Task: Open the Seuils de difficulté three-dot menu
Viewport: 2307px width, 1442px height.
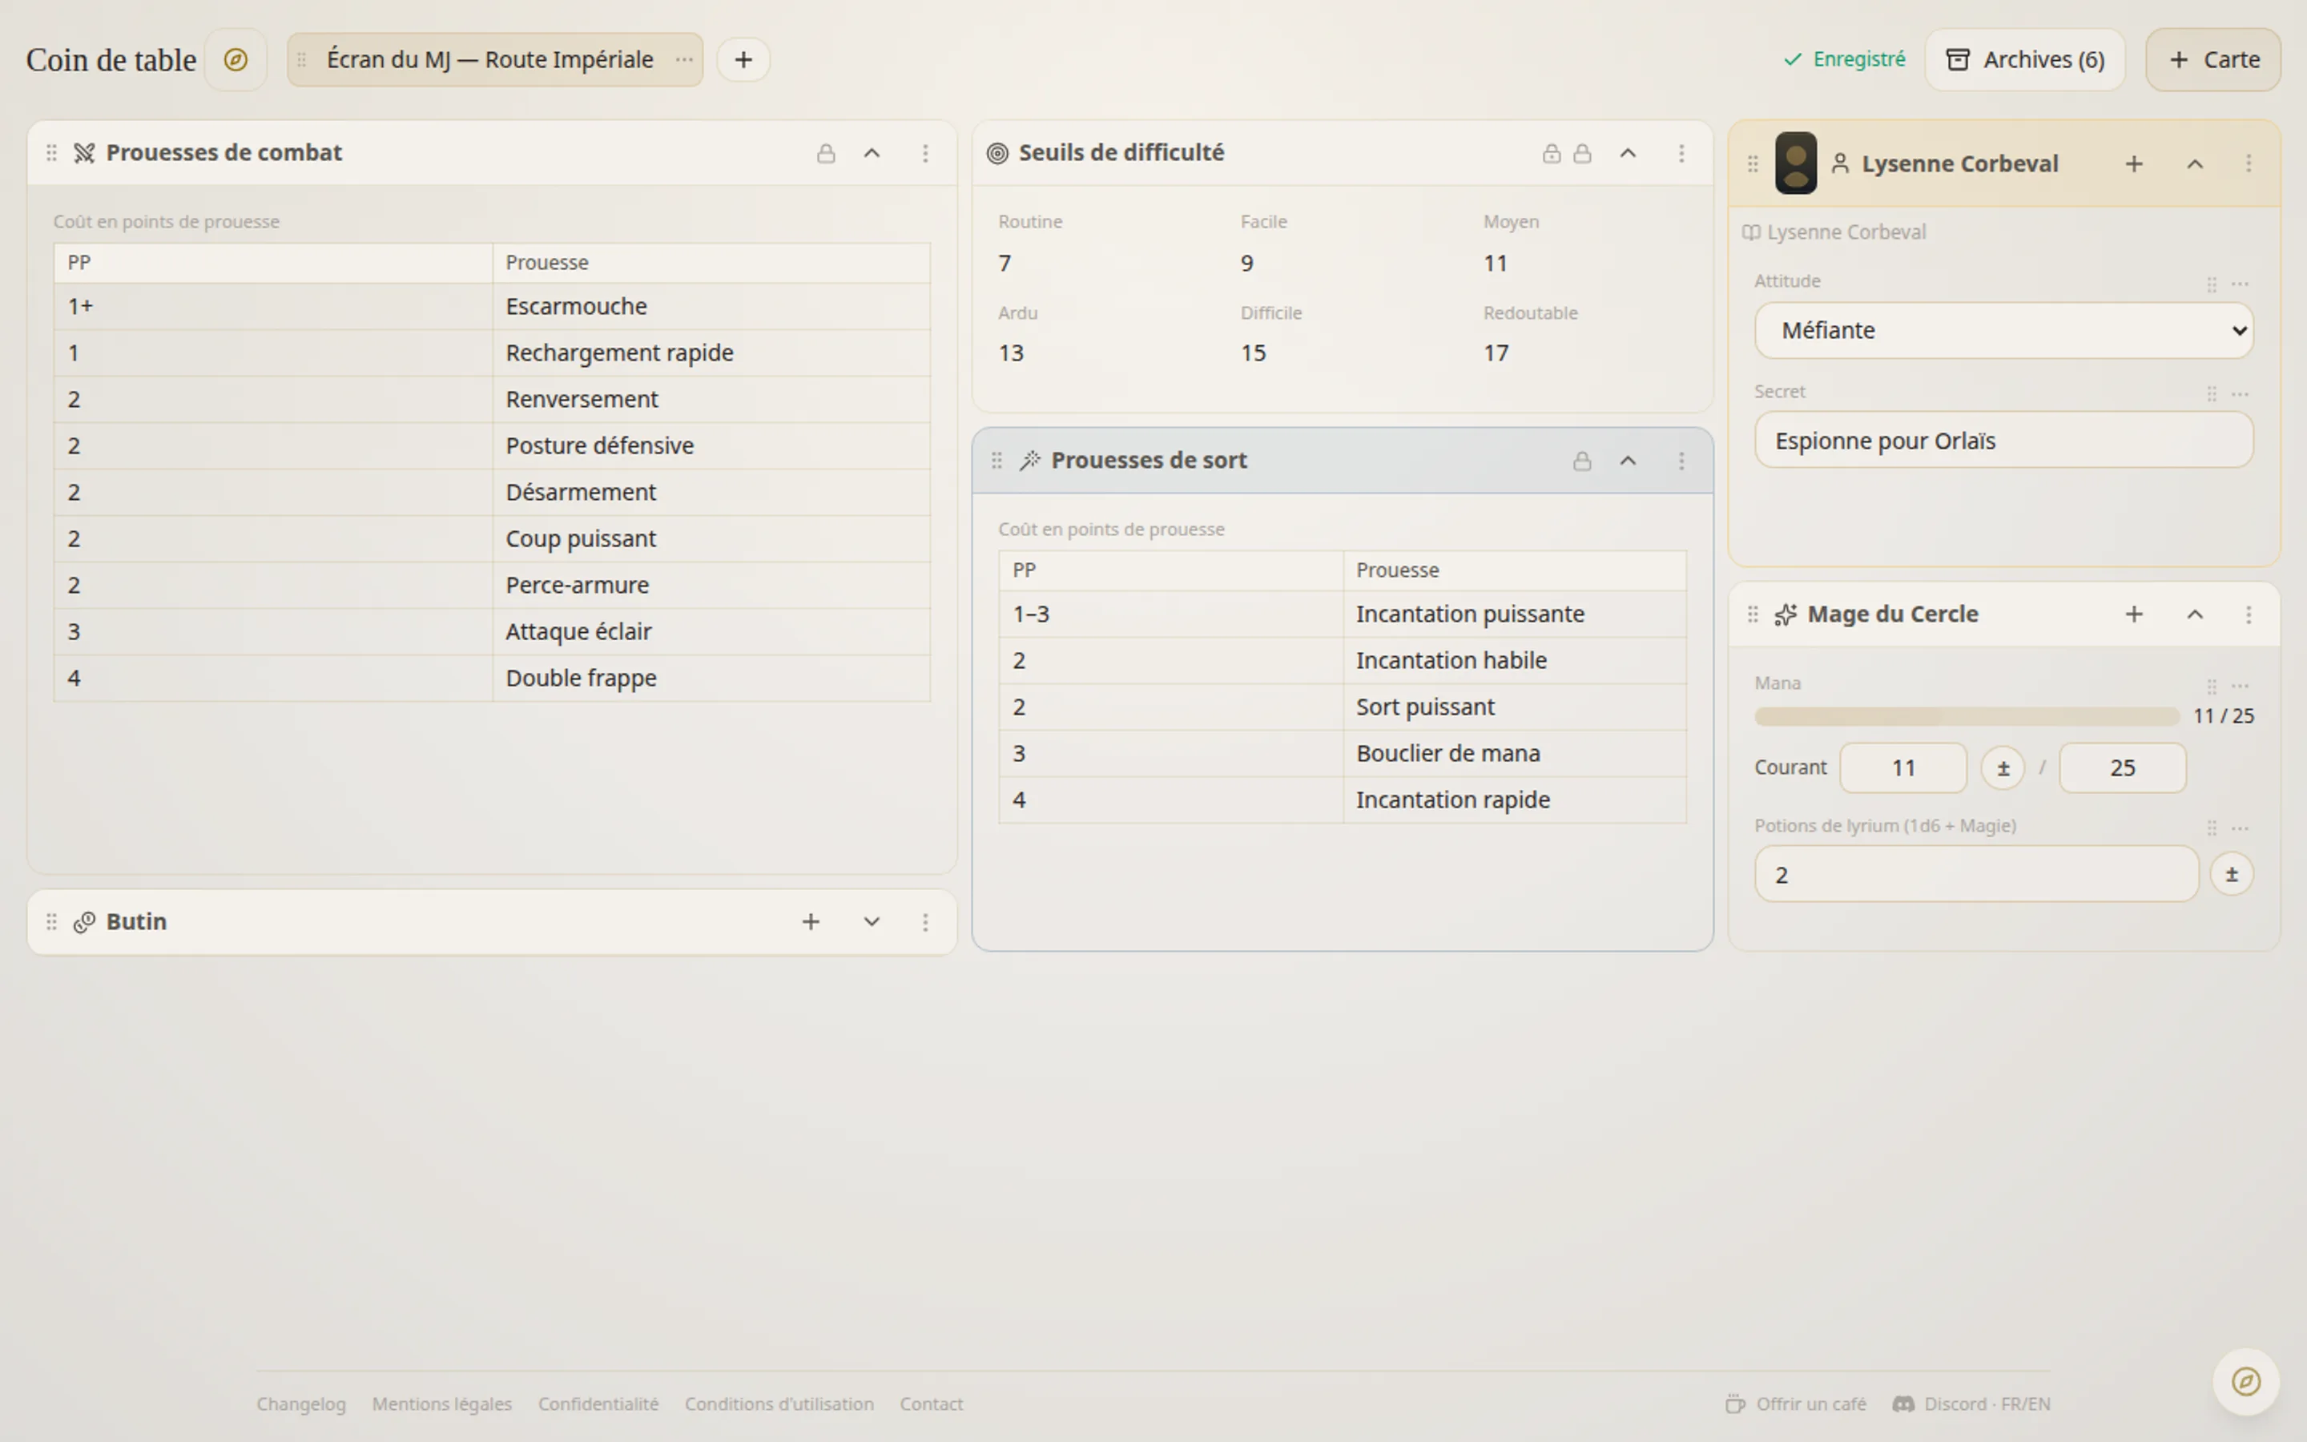Action: [x=1681, y=154]
